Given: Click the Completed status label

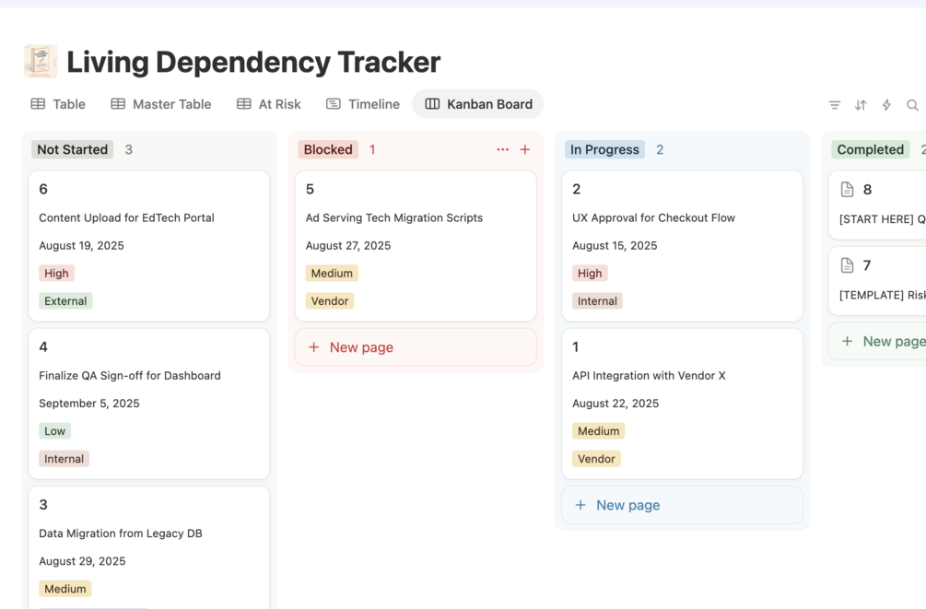Looking at the screenshot, I should coord(870,149).
